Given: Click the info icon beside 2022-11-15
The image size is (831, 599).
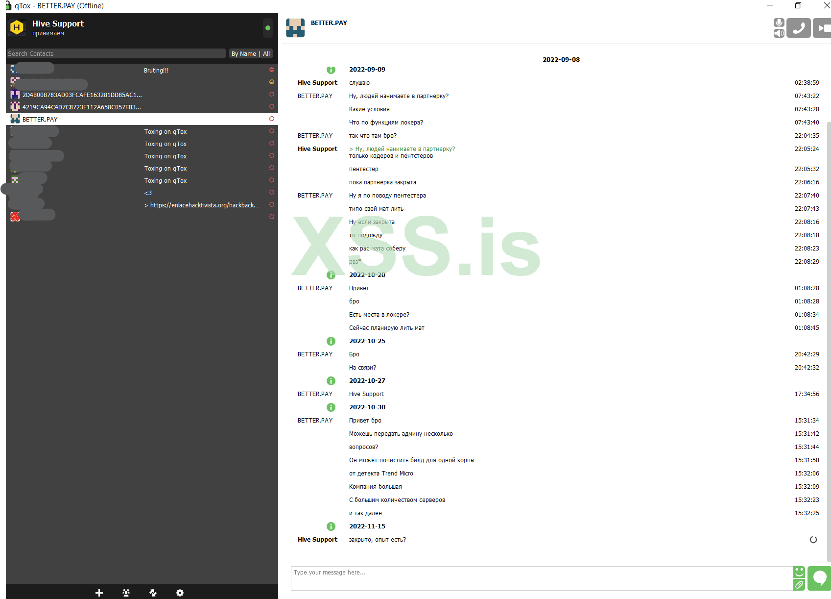Looking at the screenshot, I should point(331,526).
